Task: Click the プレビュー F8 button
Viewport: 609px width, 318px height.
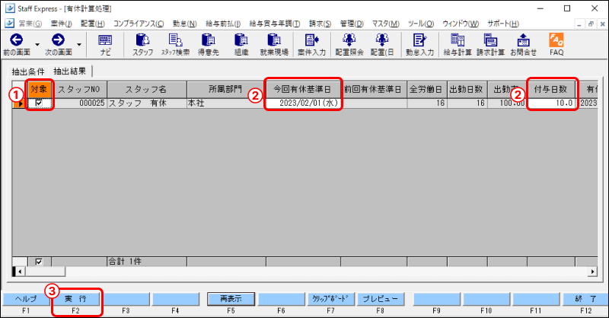Action: pos(380,299)
